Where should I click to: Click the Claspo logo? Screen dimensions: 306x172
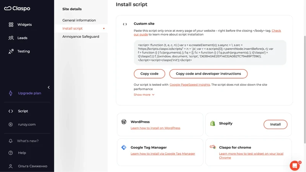17,8
